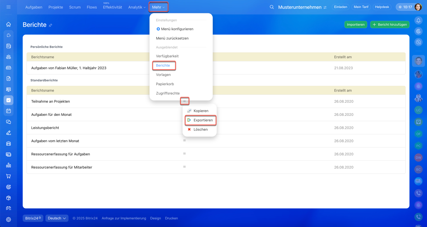Click the pin icon next to Berichte title
Viewport: 427px width, 227px height.
tap(50, 25)
